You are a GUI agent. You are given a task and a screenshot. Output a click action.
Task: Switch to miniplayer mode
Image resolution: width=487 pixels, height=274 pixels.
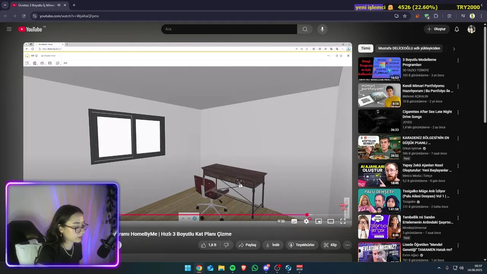pyautogui.click(x=318, y=221)
